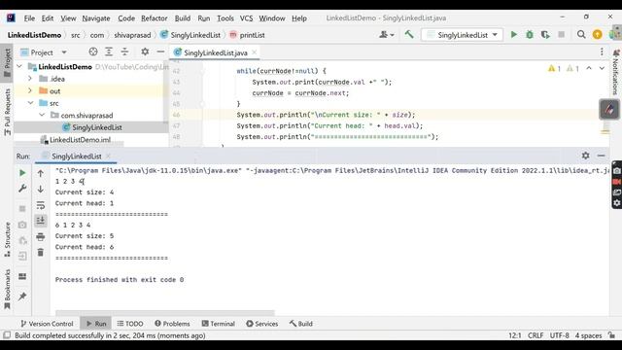Open the user account icon menu
This screenshot has height=350, width=622.
pyautogui.click(x=387, y=35)
